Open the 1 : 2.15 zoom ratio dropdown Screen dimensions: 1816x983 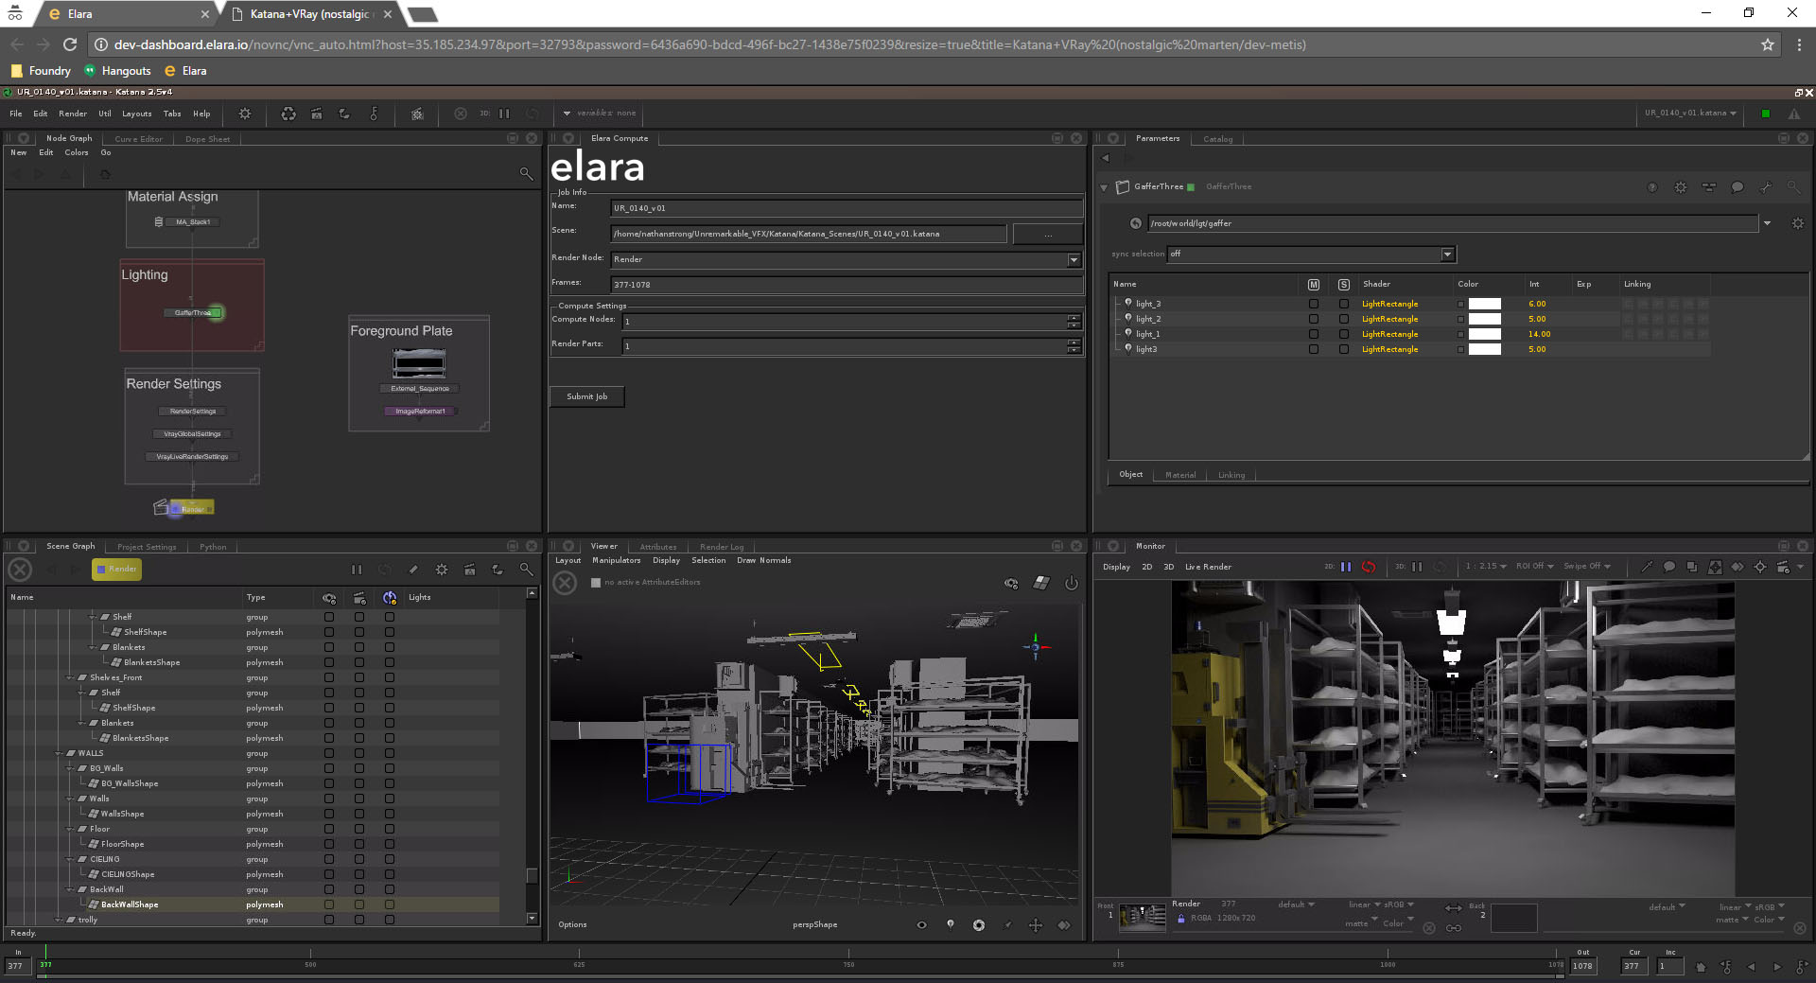[1486, 567]
